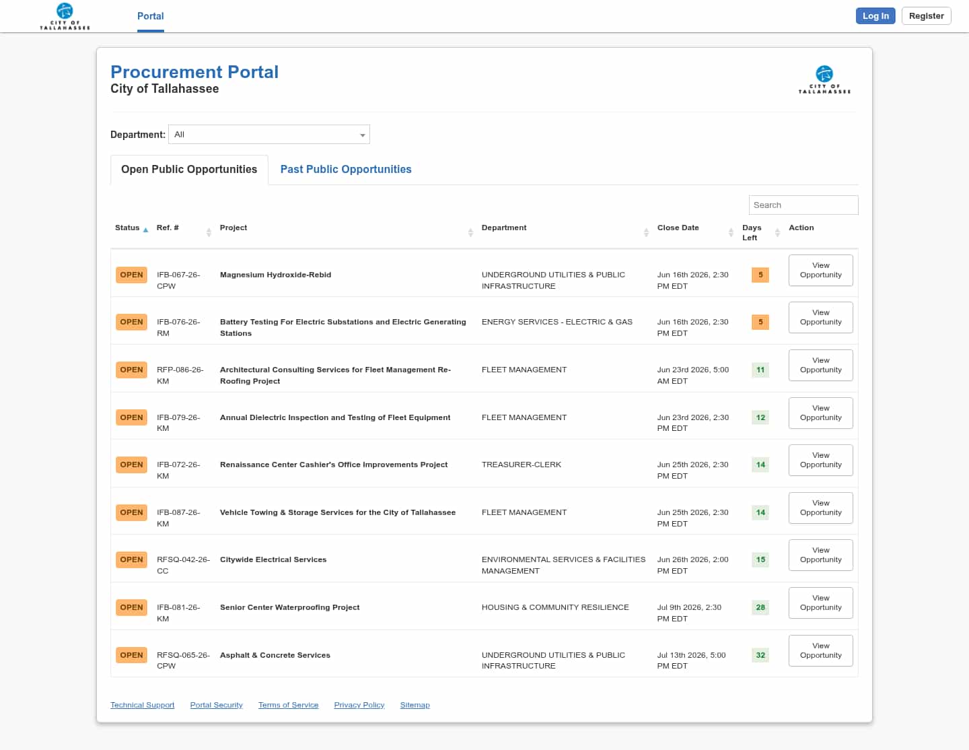Click the City of Tallahassee logo in the top bar
The image size is (969, 750).
click(65, 16)
